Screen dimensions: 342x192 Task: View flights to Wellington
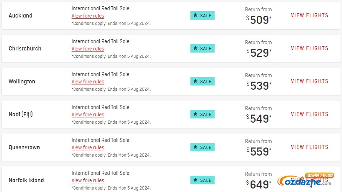coord(309,81)
